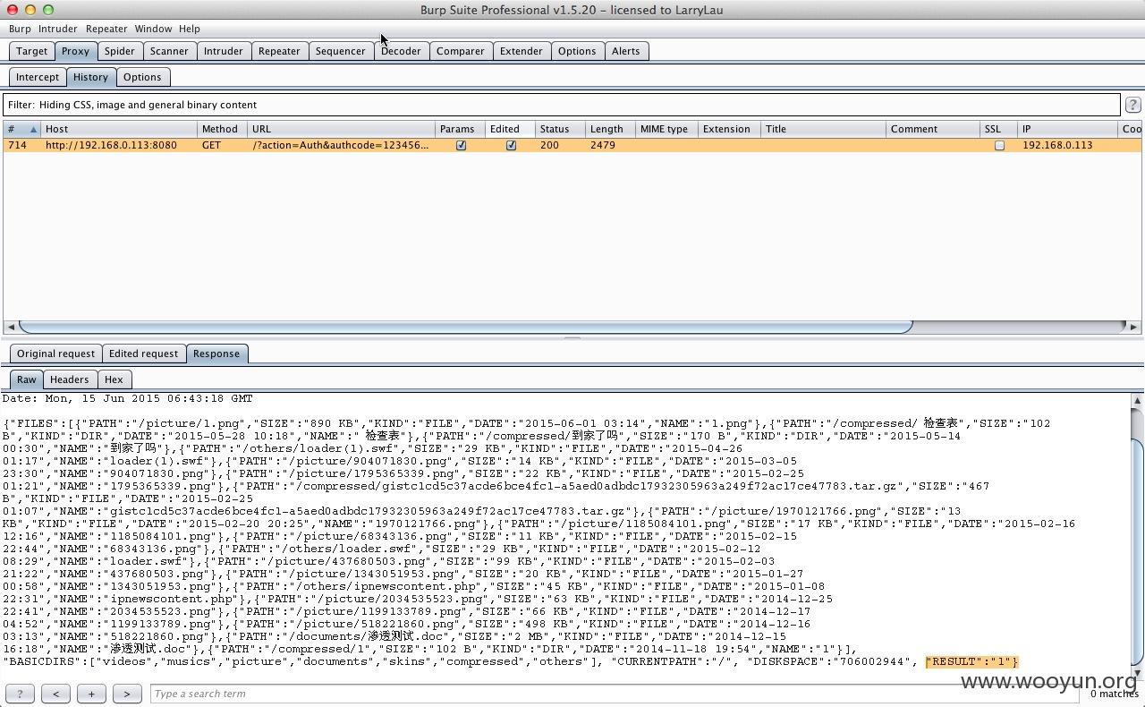This screenshot has height=707, width=1145.
Task: Go to next search match
Action: pos(127,694)
